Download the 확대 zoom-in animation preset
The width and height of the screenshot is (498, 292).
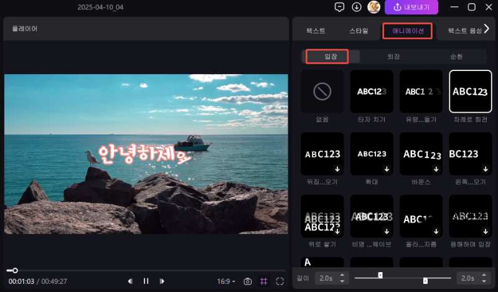click(x=387, y=169)
